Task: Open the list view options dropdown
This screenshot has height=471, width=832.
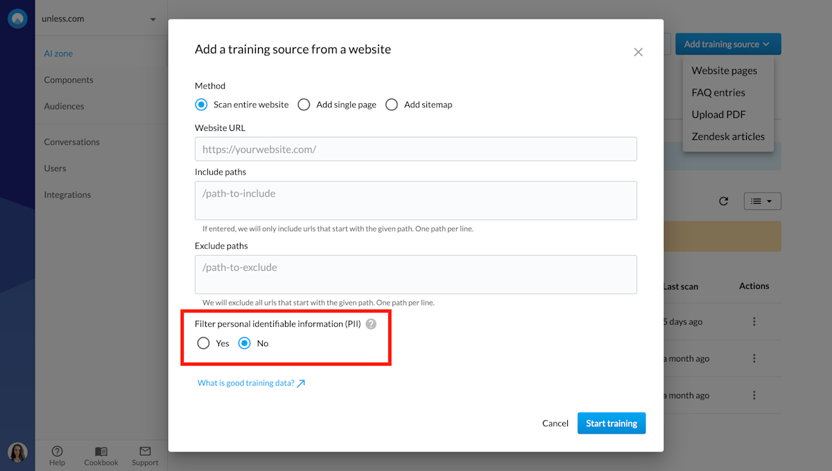Action: (762, 201)
